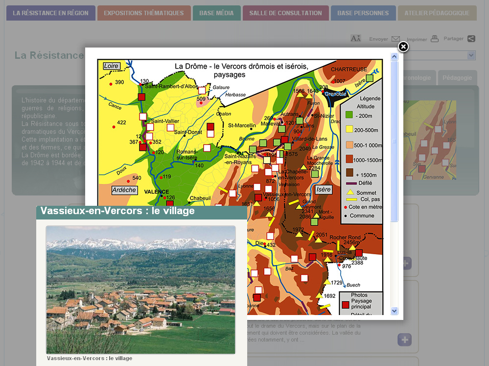Open the dropdown arrow right of the page title
This screenshot has height=366, width=489.
(471, 55)
